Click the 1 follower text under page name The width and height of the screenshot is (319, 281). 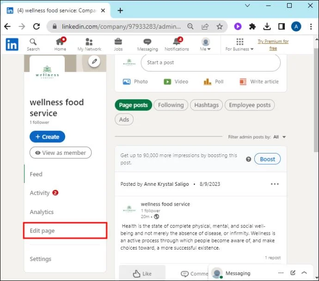click(39, 122)
